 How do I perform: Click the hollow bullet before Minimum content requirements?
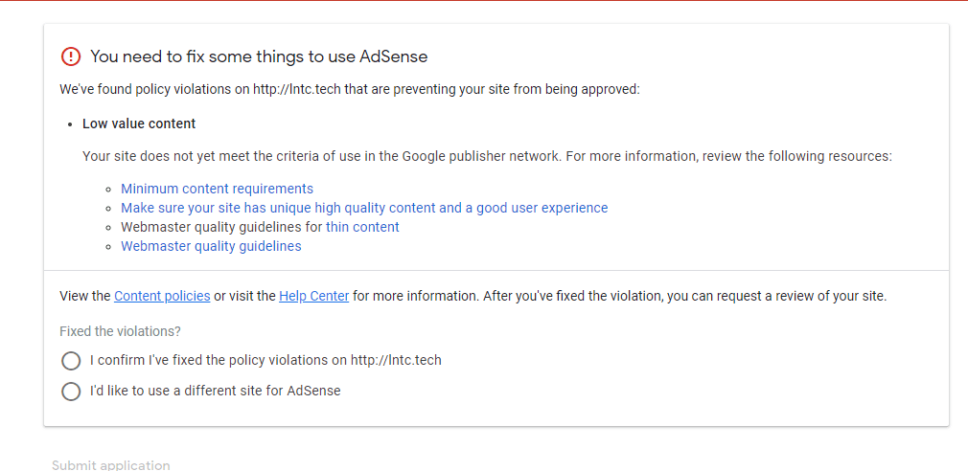[109, 190]
